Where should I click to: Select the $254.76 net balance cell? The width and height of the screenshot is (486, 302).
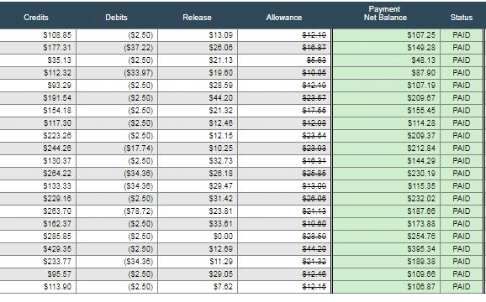click(x=386, y=237)
